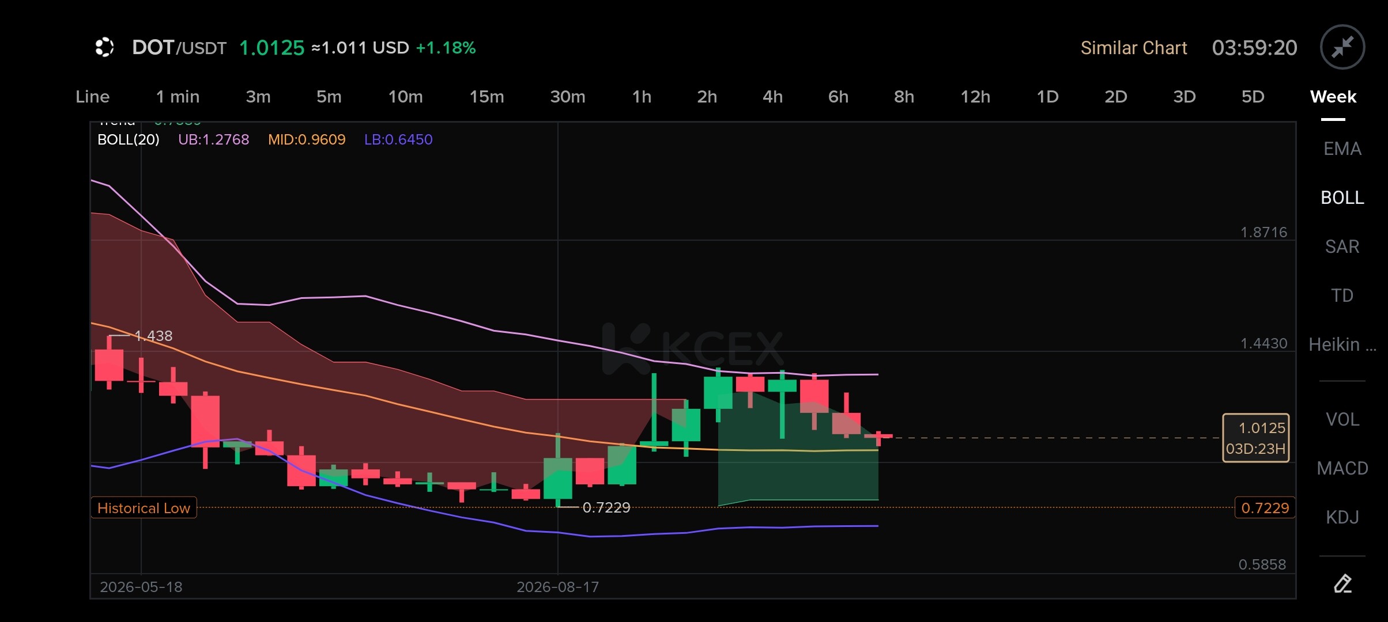Screen dimensions: 1388x622
Task: Select the 12h timeframe
Action: click(x=975, y=96)
